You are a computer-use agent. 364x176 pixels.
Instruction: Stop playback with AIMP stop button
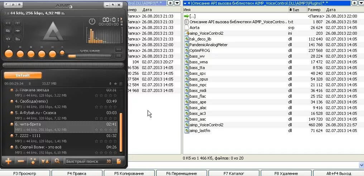point(31,54)
